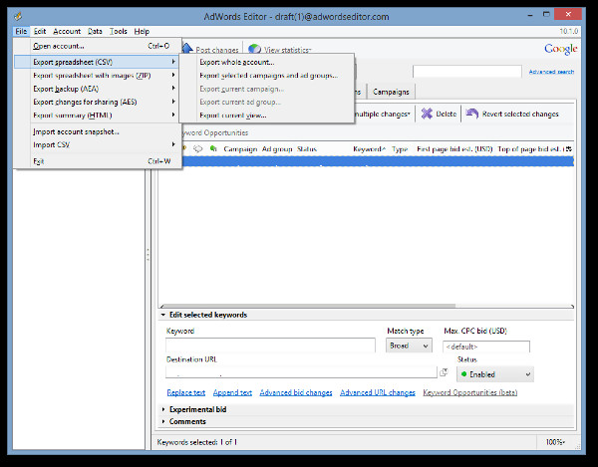Screen dimensions: 598x467
Task: Expand Export changes for sharing (AES) submenu
Action: tap(98, 103)
